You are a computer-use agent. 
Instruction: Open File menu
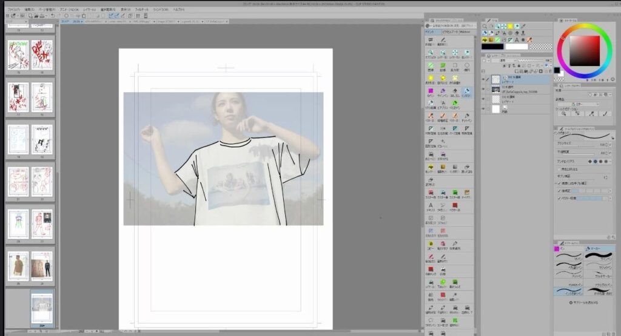14,9
